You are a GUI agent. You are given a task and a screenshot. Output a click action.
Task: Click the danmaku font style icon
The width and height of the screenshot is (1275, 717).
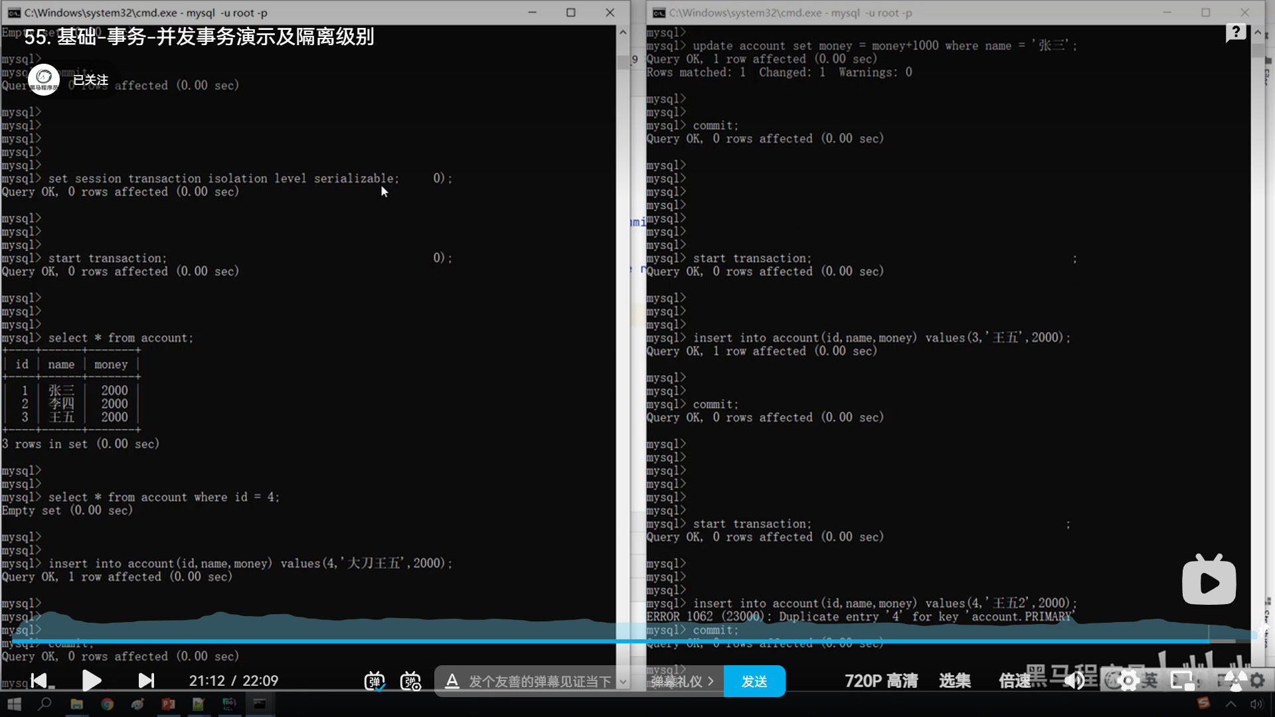[452, 681]
